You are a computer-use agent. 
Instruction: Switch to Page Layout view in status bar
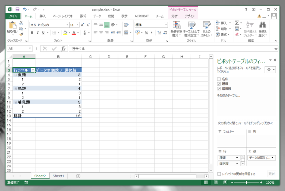tap(216, 183)
